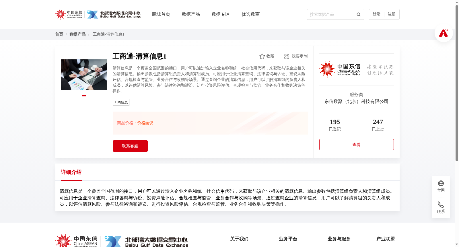The width and height of the screenshot is (459, 247).
Task: Click the 工商信息 tag
Action: [121, 102]
